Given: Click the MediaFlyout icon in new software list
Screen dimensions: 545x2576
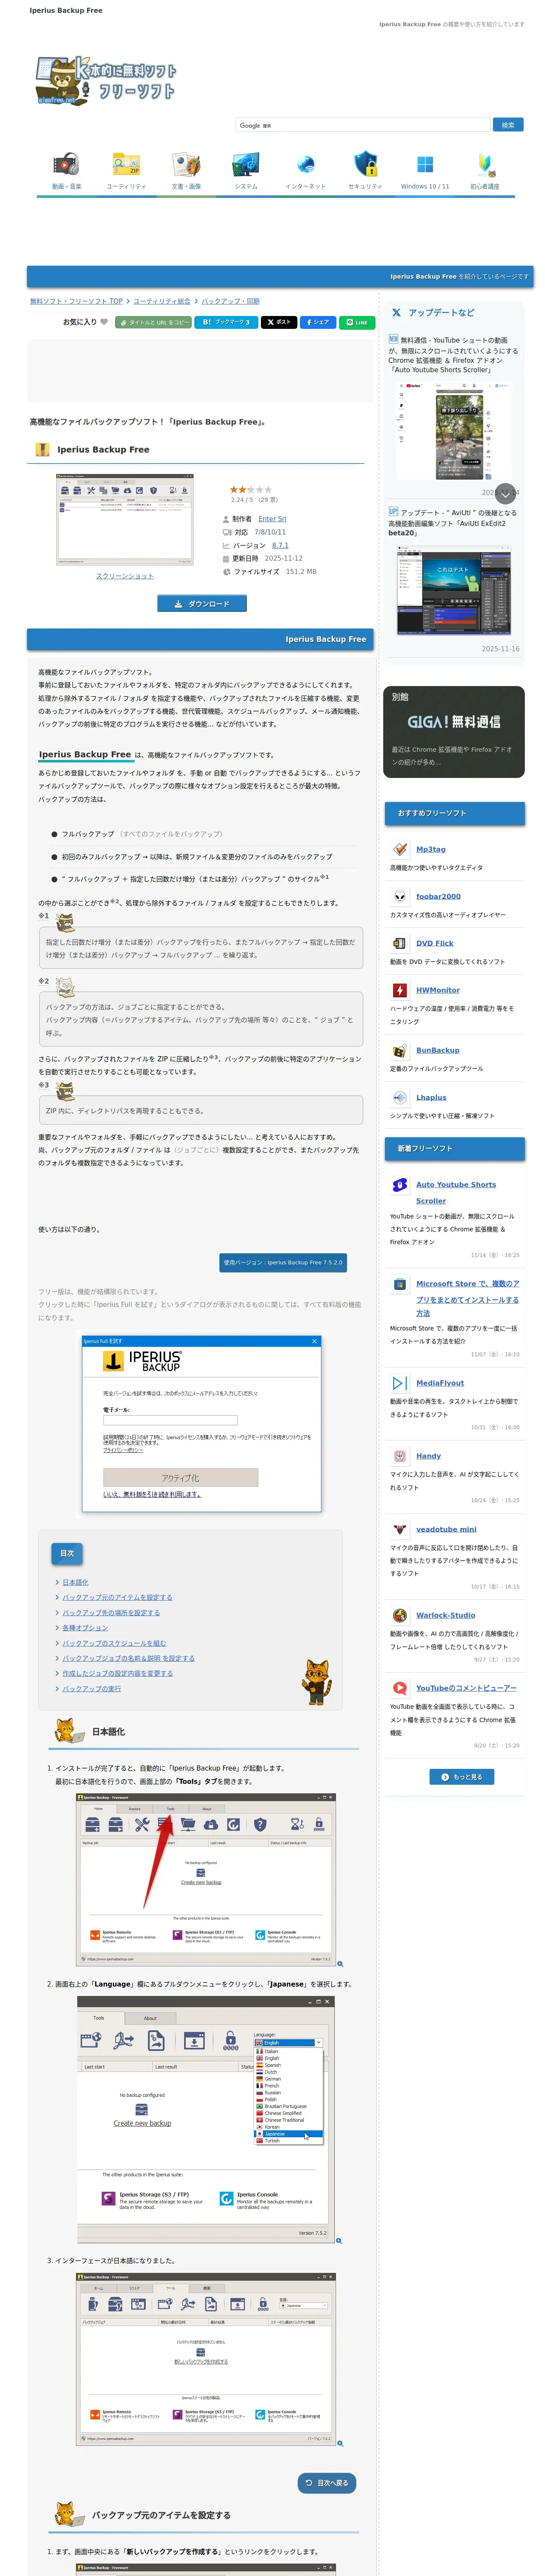Looking at the screenshot, I should [x=399, y=1383].
